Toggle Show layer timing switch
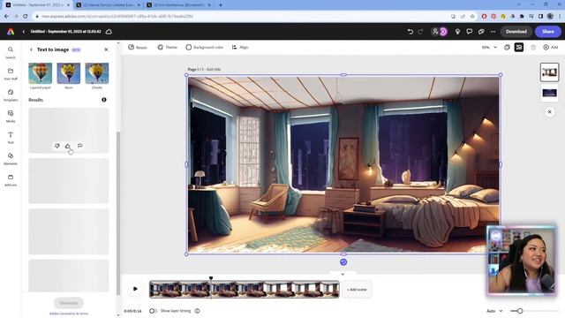Viewport: 565px width, 318px height. pos(153,311)
